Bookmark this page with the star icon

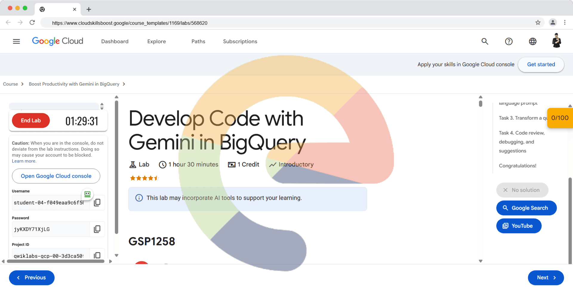[538, 23]
